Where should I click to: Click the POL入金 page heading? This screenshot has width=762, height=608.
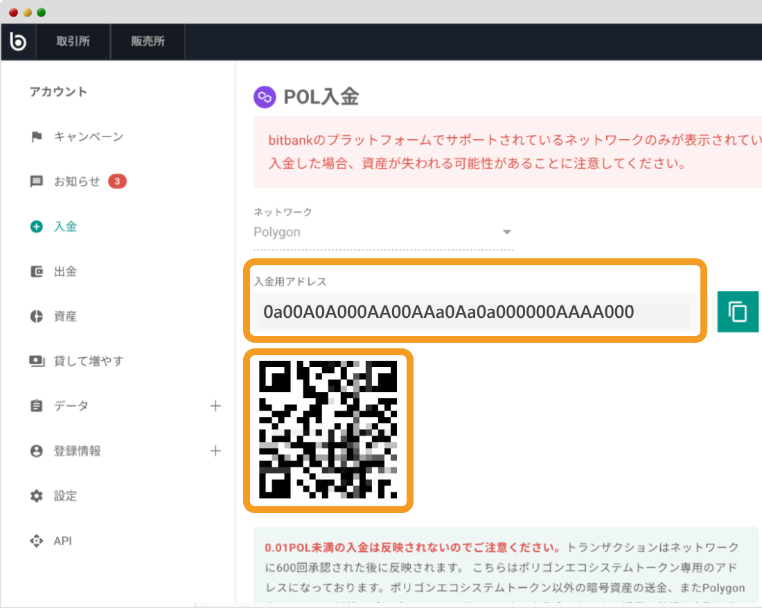tap(321, 97)
